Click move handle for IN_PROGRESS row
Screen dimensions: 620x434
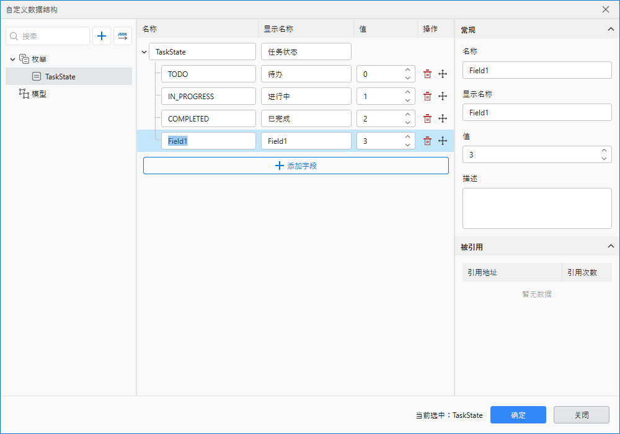pos(443,96)
